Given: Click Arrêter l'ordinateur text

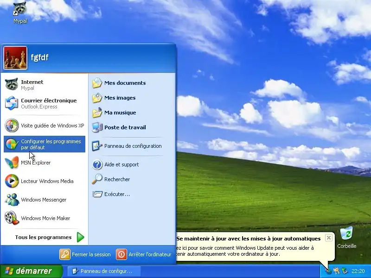Looking at the screenshot, I should (150, 254).
